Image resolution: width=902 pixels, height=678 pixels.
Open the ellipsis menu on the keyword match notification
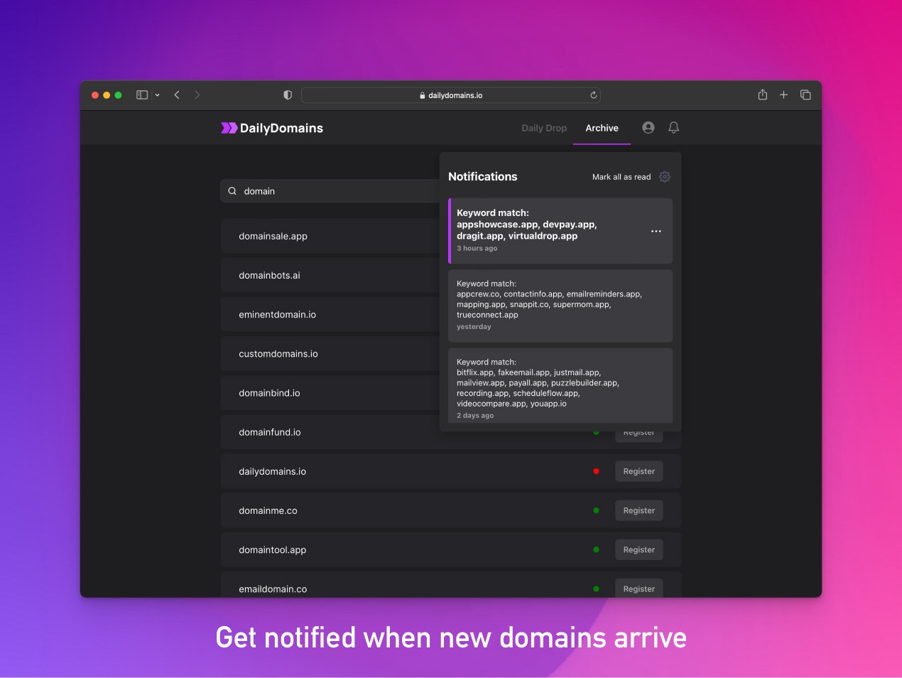(x=656, y=231)
